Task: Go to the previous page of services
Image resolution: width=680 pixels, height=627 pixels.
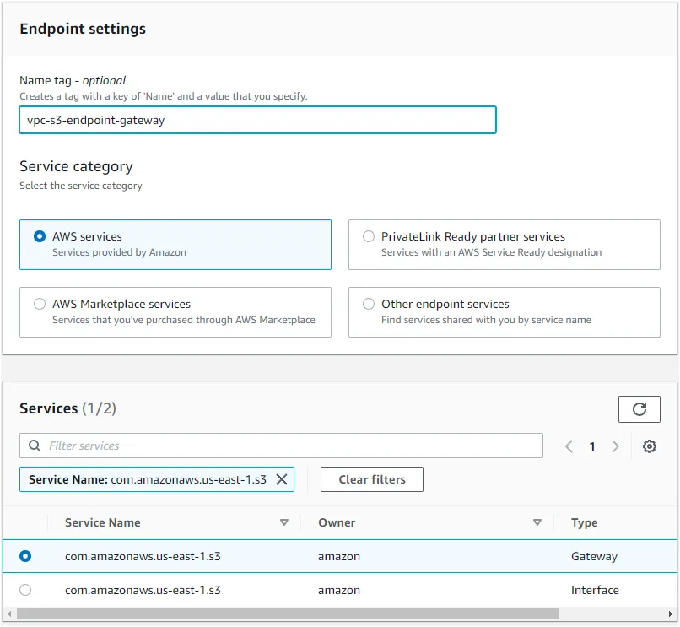Action: click(569, 446)
